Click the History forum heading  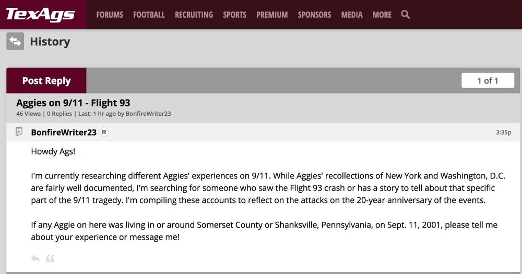[x=50, y=42]
